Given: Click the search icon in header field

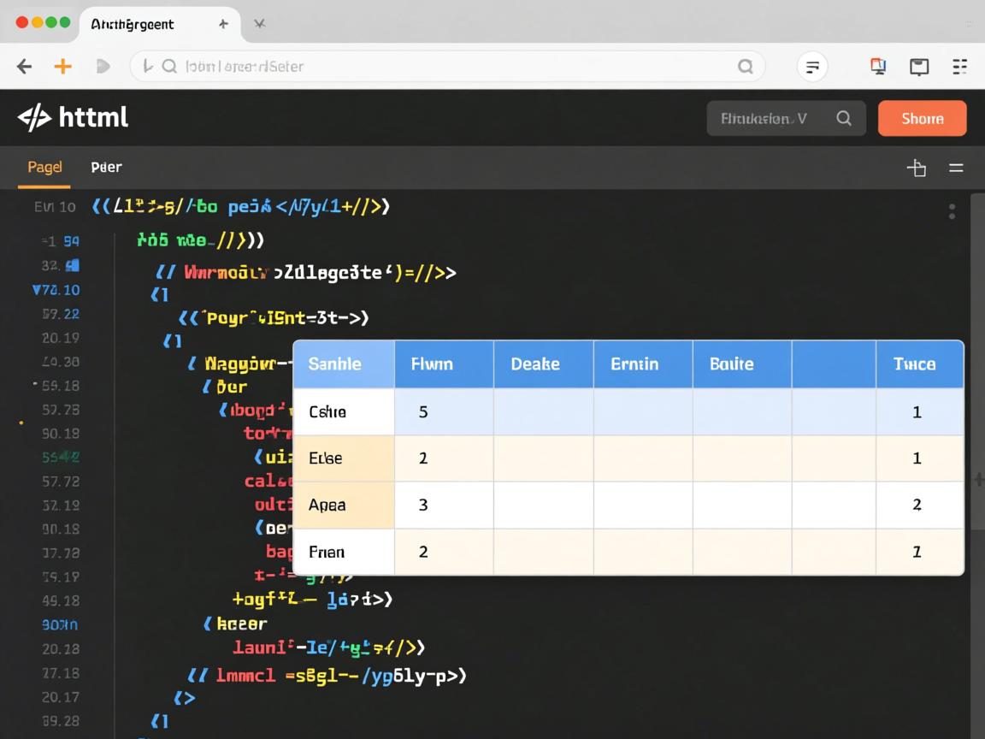Looking at the screenshot, I should click(844, 119).
